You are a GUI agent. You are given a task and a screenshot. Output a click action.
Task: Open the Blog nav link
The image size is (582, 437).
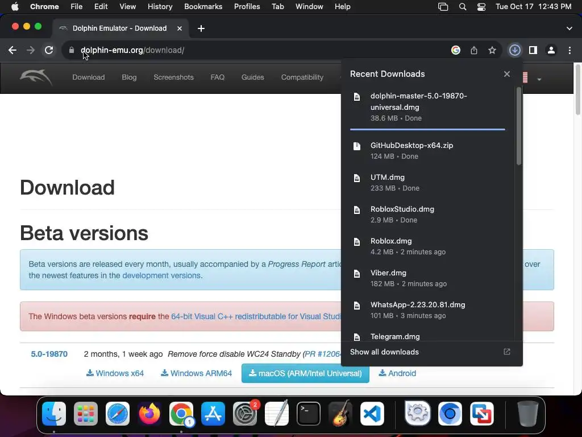pos(129,77)
